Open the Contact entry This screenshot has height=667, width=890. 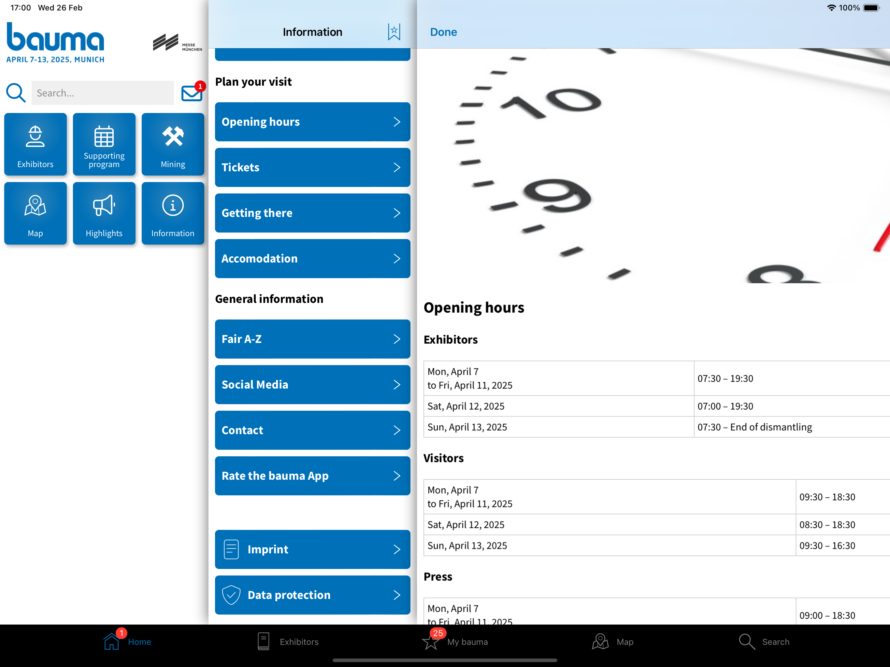313,430
